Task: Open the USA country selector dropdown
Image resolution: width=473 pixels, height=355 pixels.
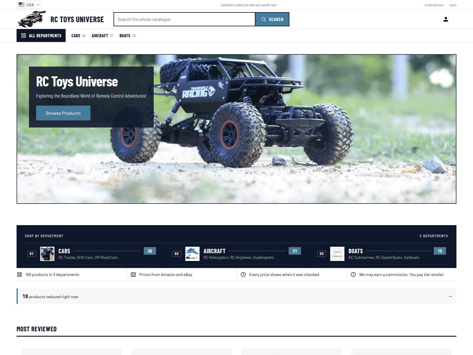Action: pyautogui.click(x=29, y=5)
